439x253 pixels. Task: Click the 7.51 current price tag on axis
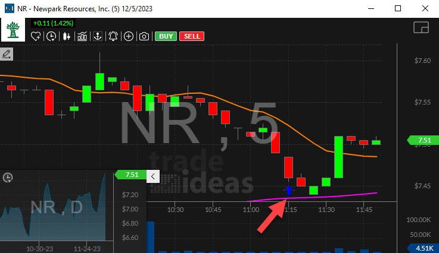point(423,140)
